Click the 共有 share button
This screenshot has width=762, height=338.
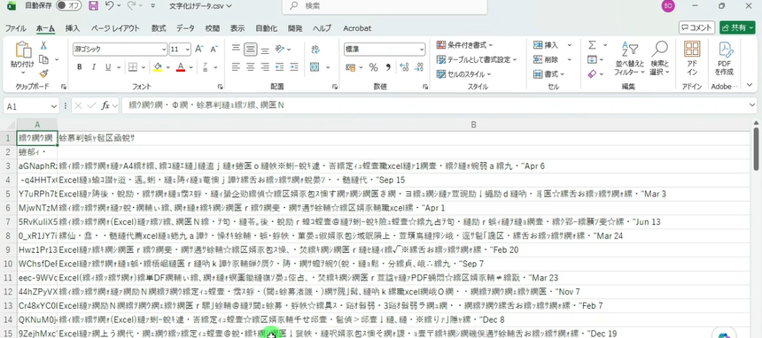click(736, 27)
